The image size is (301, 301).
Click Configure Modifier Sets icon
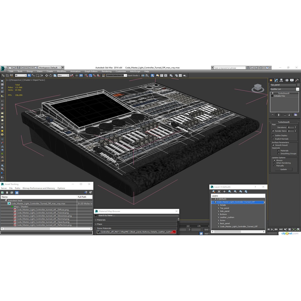pos(296,115)
